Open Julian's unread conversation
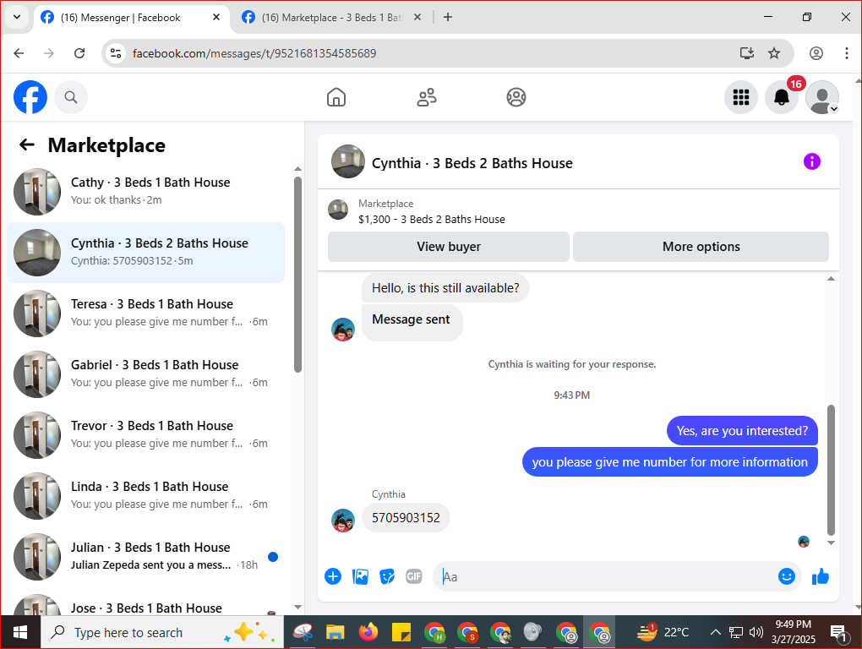The image size is (862, 649). click(x=145, y=557)
